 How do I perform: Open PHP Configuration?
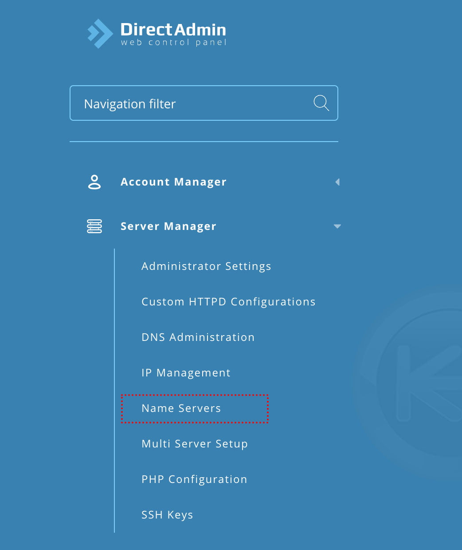[x=194, y=479]
